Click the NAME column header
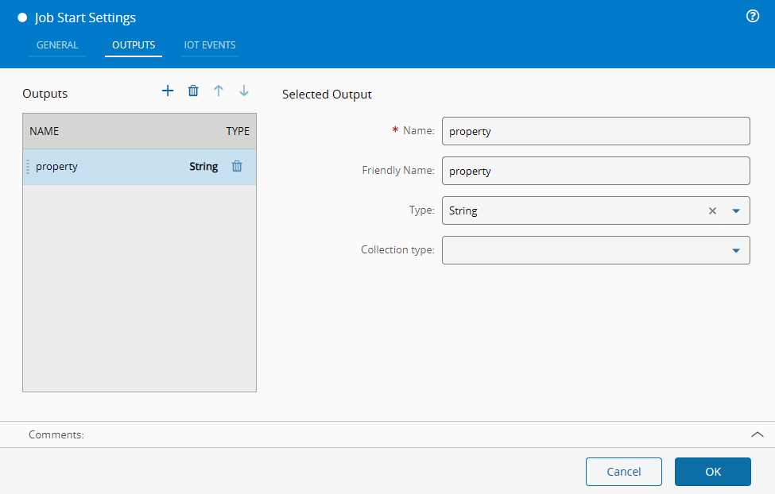This screenshot has height=494, width=775. (45, 131)
